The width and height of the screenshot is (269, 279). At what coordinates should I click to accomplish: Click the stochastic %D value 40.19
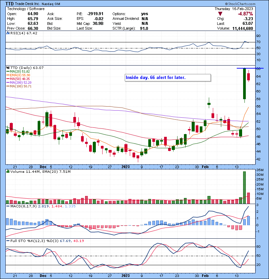(78, 241)
